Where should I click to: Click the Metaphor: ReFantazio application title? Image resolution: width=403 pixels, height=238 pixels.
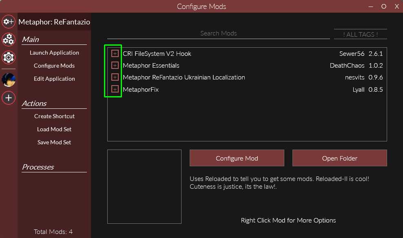click(54, 22)
